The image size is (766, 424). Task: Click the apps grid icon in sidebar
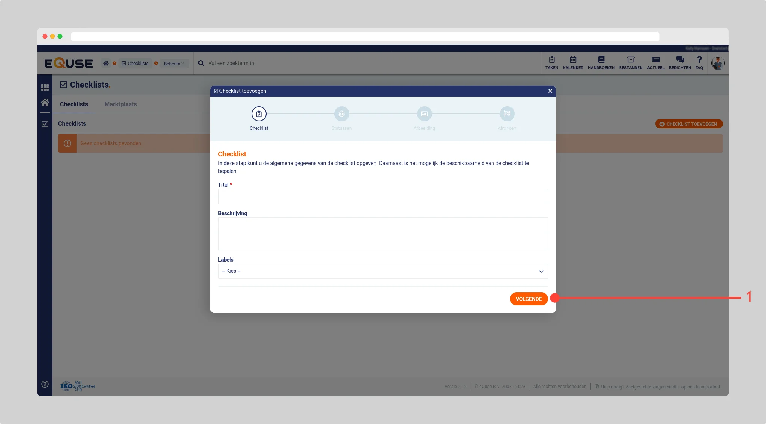pyautogui.click(x=45, y=87)
